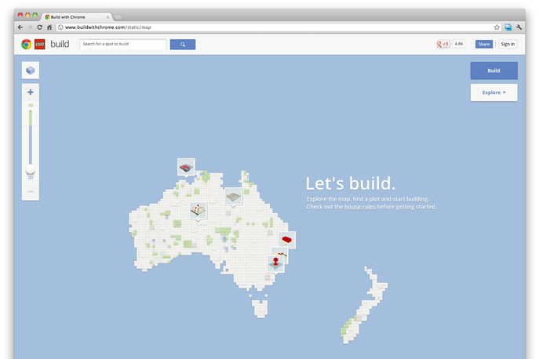Screen dimensions: 539x359
Task: Click the blue search magnifier button
Action: pos(182,45)
